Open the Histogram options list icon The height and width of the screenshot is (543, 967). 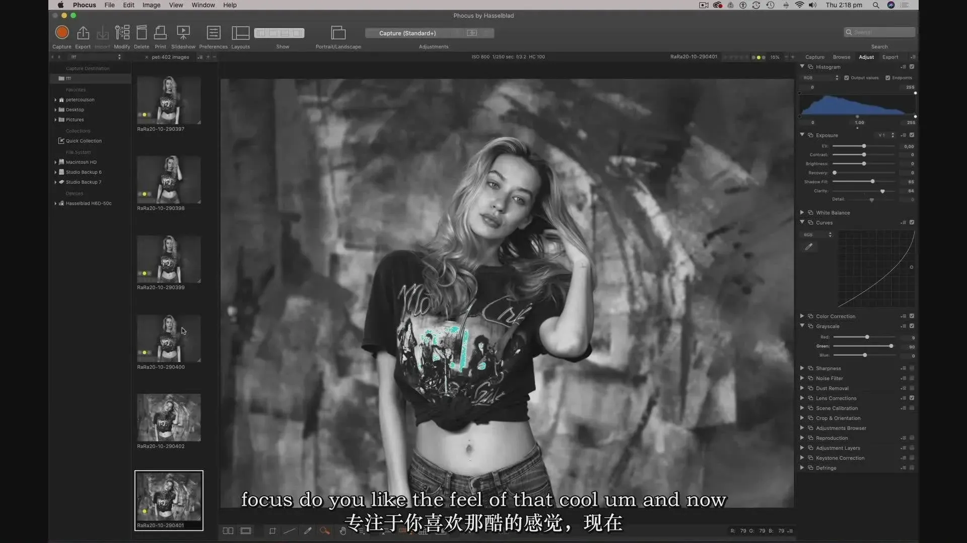(x=904, y=67)
